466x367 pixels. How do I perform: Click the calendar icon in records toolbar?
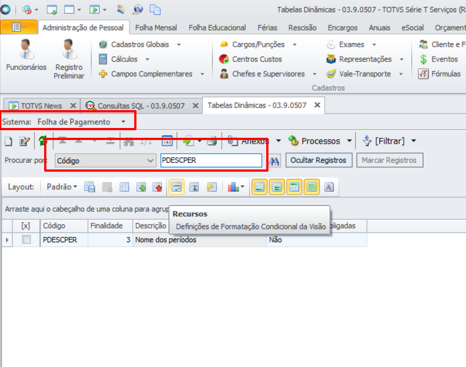coord(167,141)
